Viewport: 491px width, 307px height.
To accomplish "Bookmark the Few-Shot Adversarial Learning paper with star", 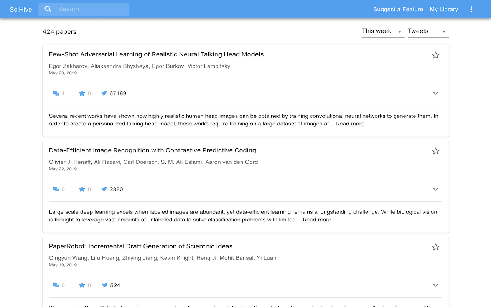I will pyautogui.click(x=435, y=55).
